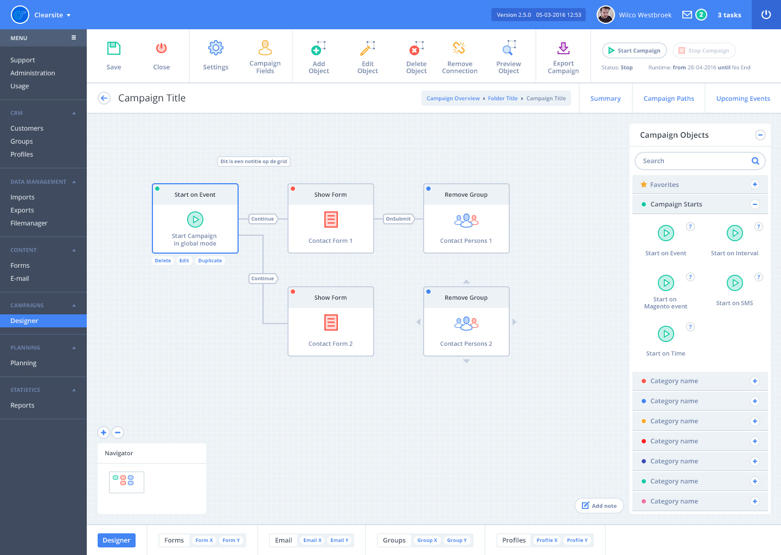Show help for Start on Event
The image size is (781, 555).
click(x=690, y=227)
